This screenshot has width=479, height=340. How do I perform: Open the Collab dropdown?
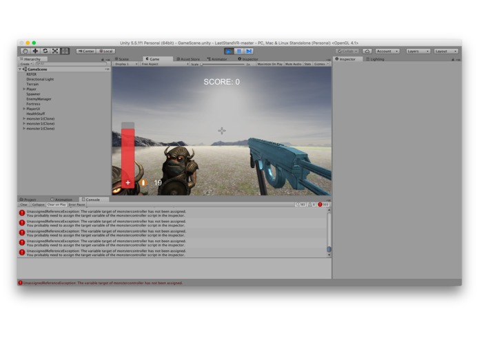tap(347, 51)
